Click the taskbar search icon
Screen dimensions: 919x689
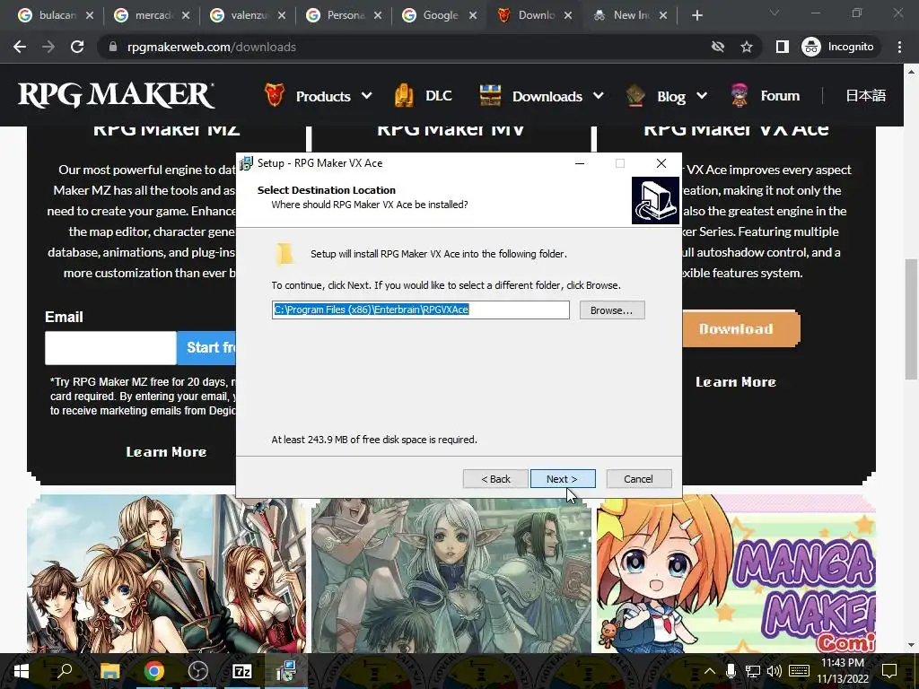pos(65,671)
